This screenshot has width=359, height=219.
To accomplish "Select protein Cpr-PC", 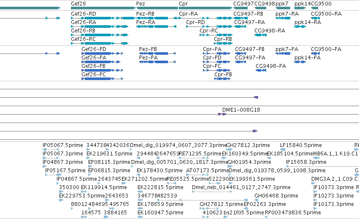I will (x=216, y=70).
